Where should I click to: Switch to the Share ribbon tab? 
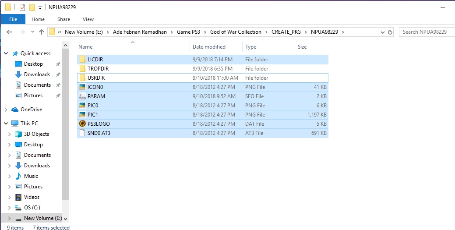(x=63, y=19)
